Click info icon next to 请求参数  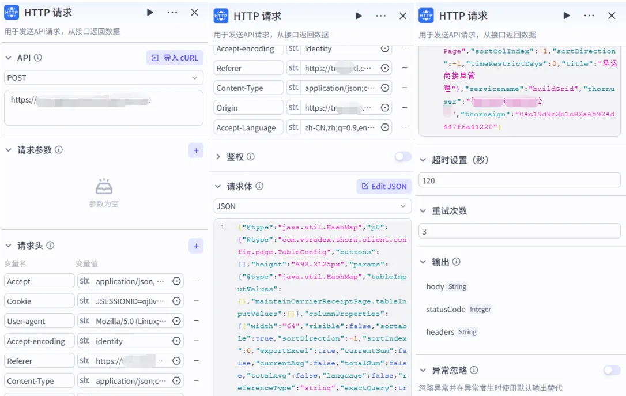point(59,150)
